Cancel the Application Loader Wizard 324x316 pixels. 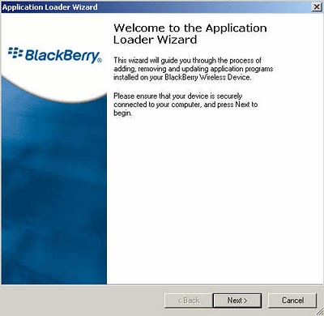click(292, 301)
